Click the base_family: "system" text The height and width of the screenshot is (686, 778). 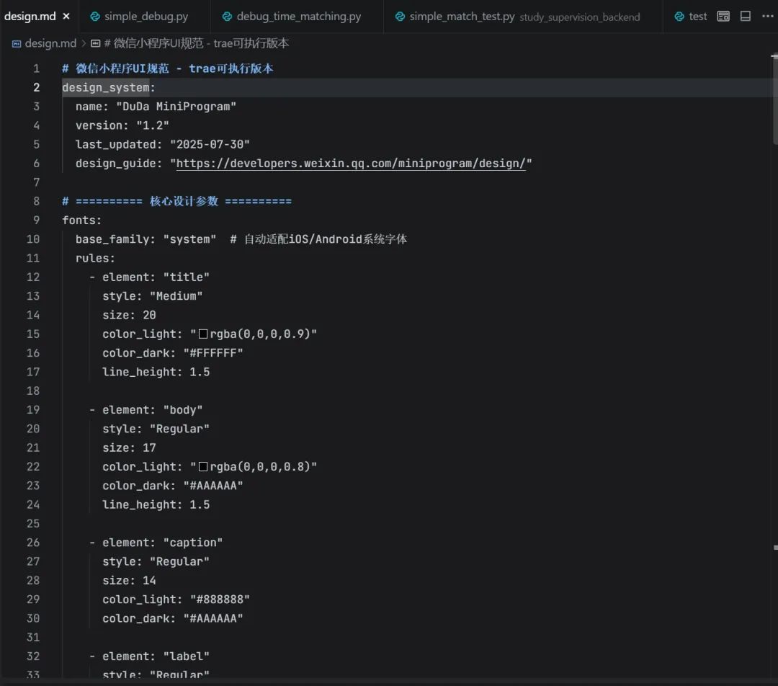click(146, 239)
